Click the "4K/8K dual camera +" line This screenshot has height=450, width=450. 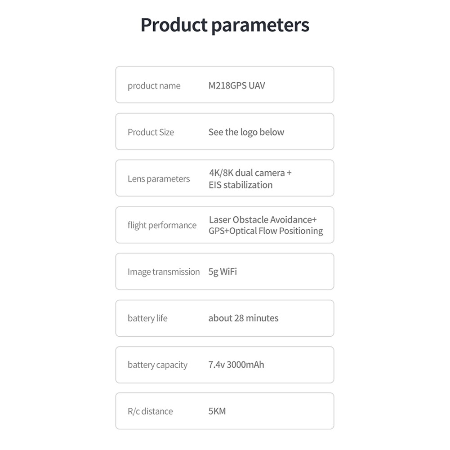pyautogui.click(x=250, y=173)
